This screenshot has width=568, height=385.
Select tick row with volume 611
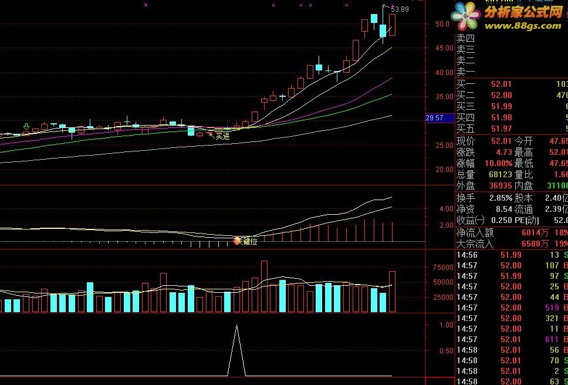[x=512, y=339]
